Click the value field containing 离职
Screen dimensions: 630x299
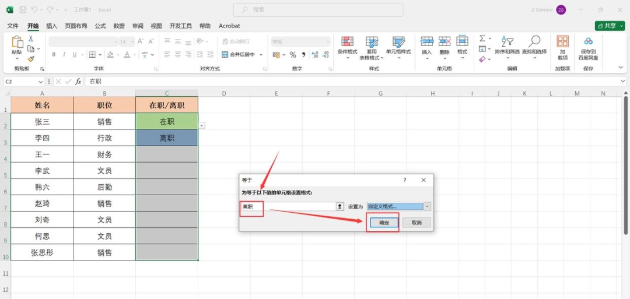289,206
